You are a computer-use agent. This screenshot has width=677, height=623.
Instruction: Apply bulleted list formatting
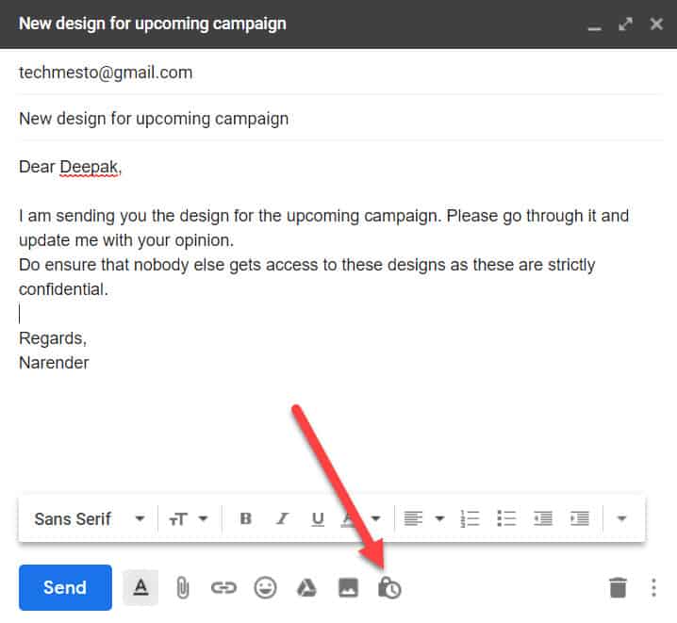point(506,518)
